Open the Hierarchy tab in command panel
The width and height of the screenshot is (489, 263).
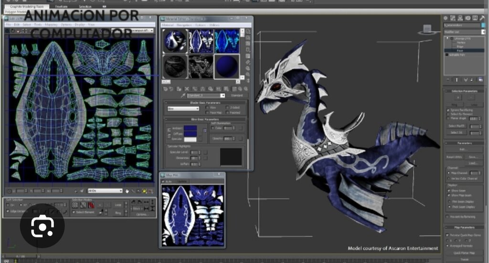click(x=460, y=18)
